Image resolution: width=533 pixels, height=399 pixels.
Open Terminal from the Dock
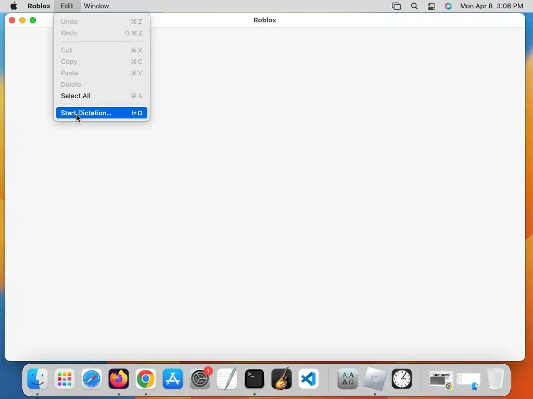(254, 379)
